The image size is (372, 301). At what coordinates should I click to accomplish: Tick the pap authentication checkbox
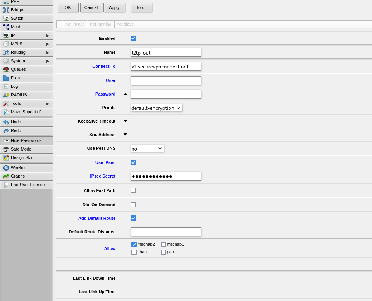point(164,252)
